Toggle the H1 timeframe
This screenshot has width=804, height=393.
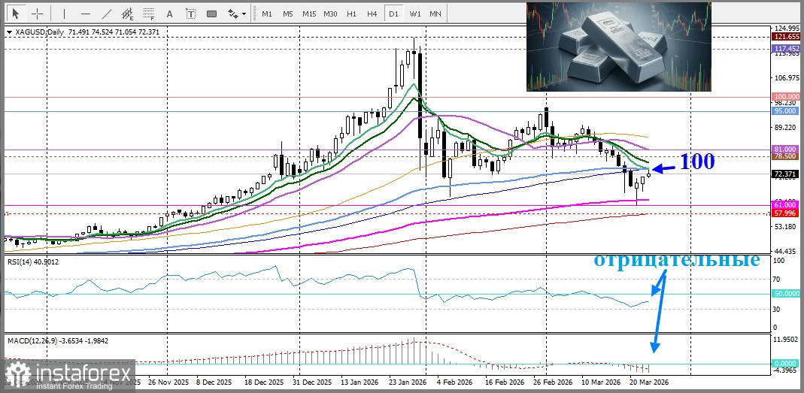click(x=351, y=14)
